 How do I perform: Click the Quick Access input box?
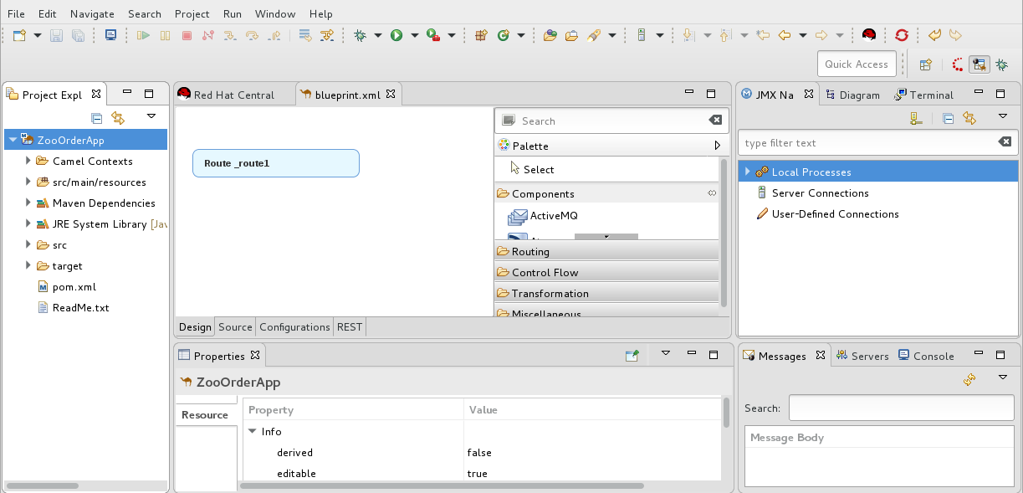[x=856, y=64]
